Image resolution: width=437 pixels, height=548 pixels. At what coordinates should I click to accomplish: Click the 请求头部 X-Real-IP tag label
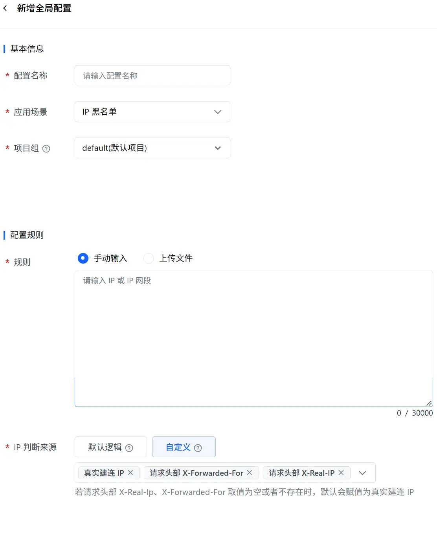pos(302,473)
